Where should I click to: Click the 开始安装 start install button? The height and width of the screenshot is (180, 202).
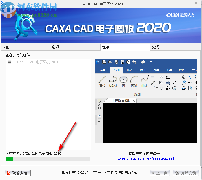tap(186, 173)
